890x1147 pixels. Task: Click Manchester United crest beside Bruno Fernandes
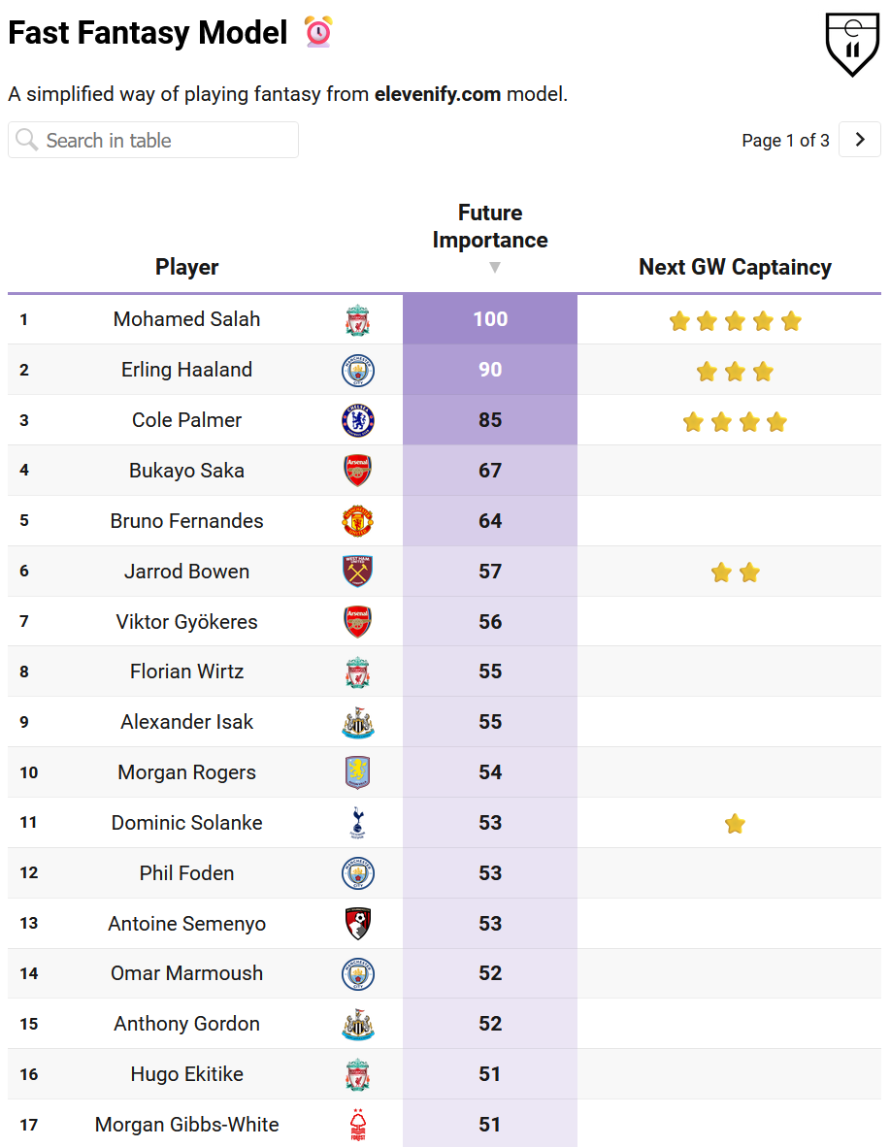[358, 521]
